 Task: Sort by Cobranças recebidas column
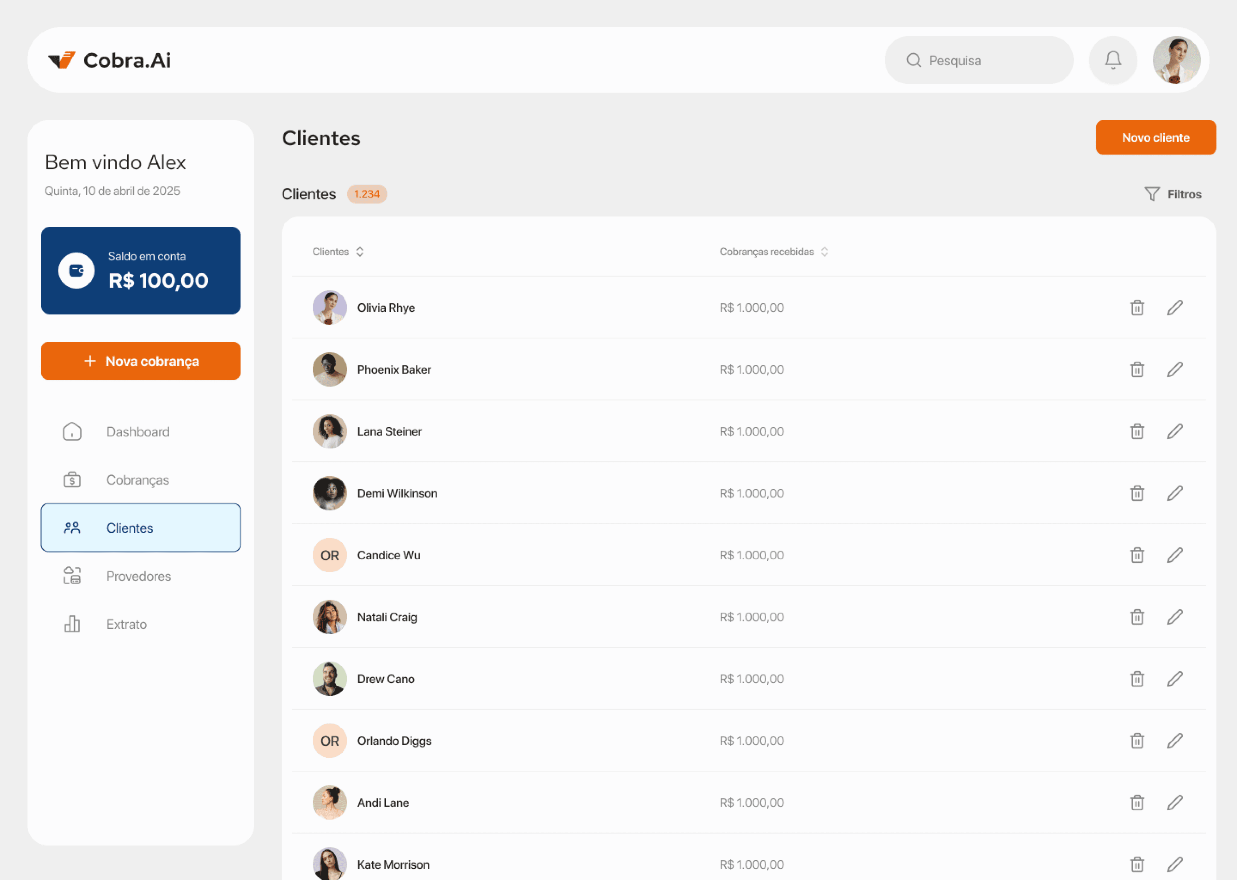coord(824,251)
